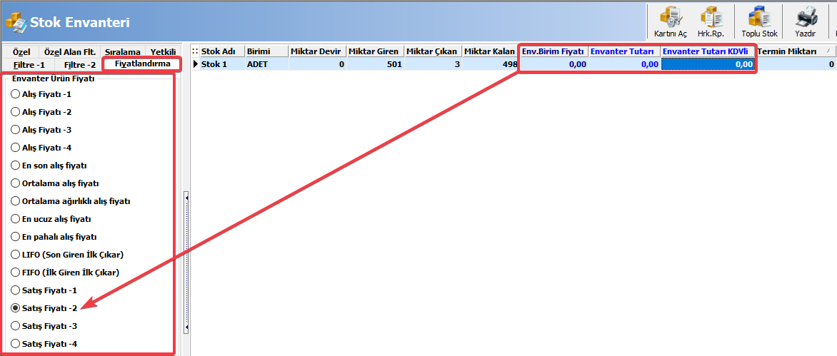Image resolution: width=837 pixels, height=356 pixels.
Task: Switch to the Fiyatlandırma tab
Action: tap(143, 63)
